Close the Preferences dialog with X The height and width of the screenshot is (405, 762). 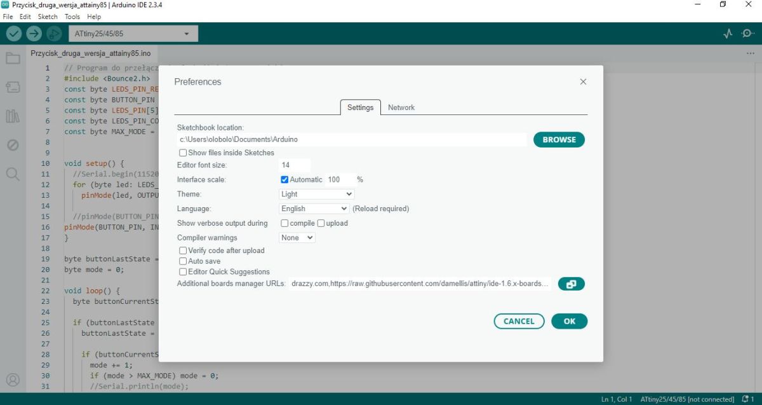[583, 81]
